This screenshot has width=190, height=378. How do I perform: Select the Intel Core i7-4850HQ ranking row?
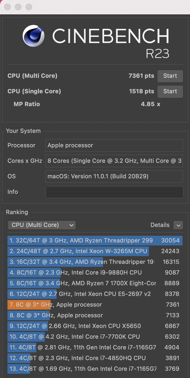coord(95,358)
